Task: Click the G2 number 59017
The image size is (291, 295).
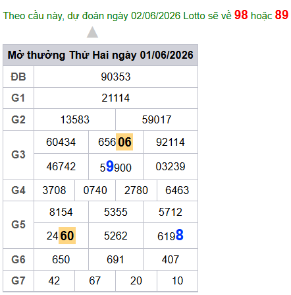Action: coord(157,119)
